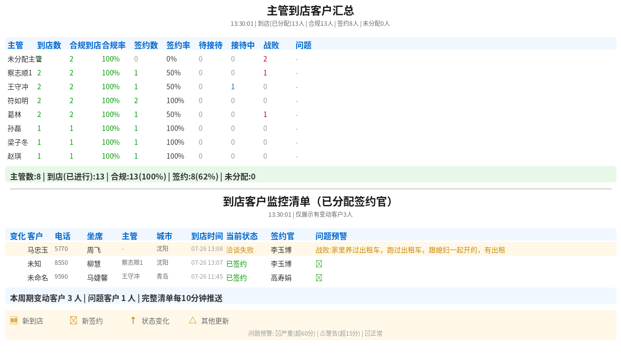Select the 孙磊 supervisor row

click(x=310, y=128)
